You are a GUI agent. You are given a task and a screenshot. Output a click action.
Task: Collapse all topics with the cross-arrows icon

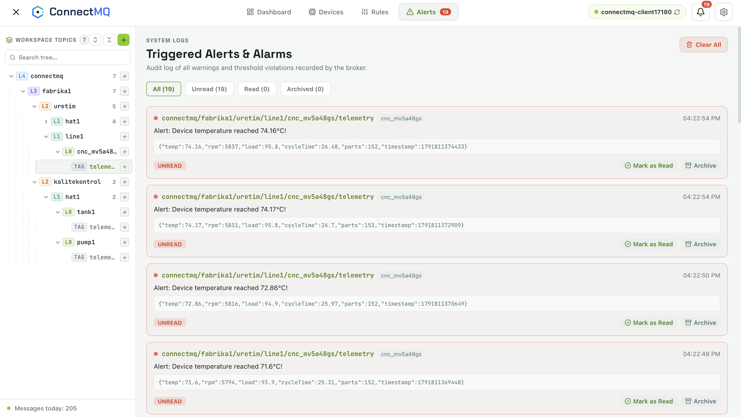click(x=109, y=40)
